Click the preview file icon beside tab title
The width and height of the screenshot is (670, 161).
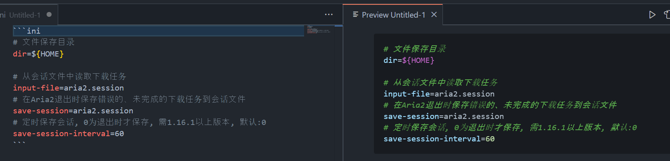(355, 14)
